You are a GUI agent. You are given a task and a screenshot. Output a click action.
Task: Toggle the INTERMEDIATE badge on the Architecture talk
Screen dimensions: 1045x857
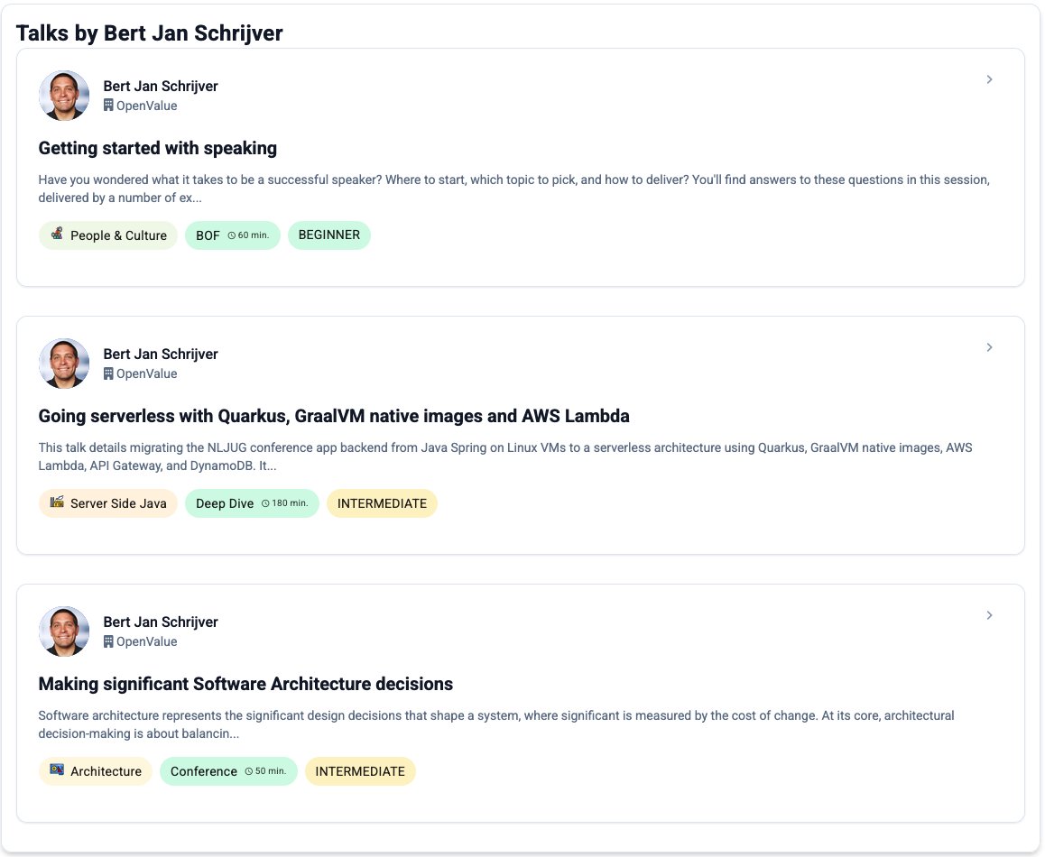[360, 771]
